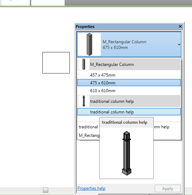
Task: Click the current type preview thumbnail
Action: coord(89,44)
